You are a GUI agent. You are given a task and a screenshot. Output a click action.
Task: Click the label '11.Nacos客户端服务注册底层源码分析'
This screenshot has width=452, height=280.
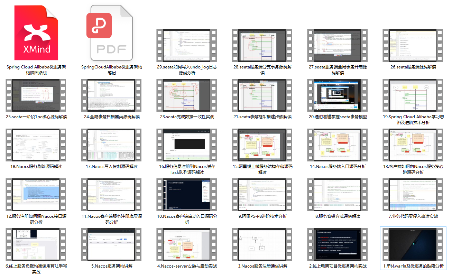(x=112, y=219)
